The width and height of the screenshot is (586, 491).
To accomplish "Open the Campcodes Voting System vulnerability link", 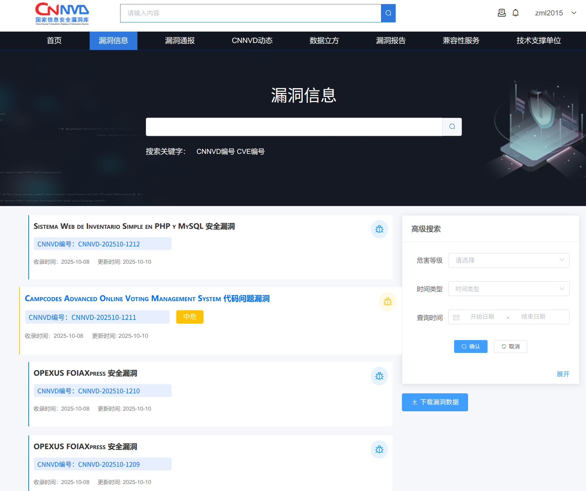I will point(147,299).
